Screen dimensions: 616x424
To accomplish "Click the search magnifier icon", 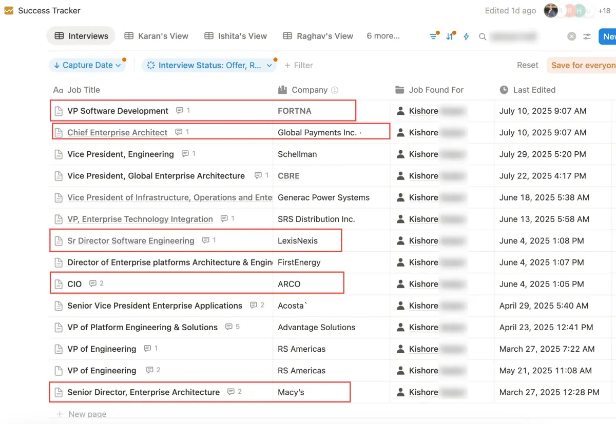I will click(483, 36).
